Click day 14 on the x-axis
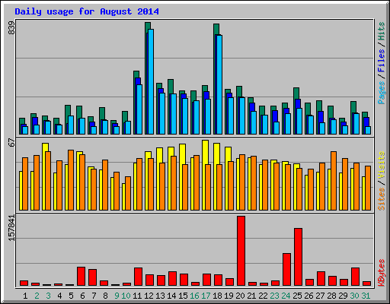This screenshot has width=390, height=304. coord(171,296)
